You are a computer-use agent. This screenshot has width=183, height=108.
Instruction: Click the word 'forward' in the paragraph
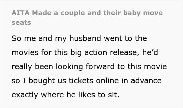coord(100,67)
